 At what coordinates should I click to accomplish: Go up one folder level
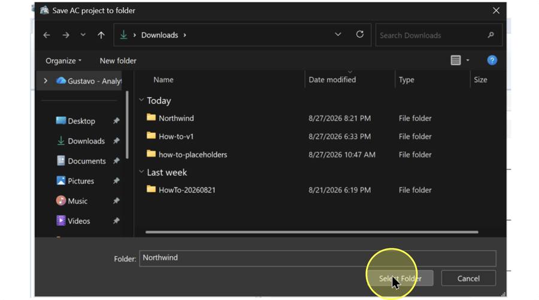tap(101, 35)
